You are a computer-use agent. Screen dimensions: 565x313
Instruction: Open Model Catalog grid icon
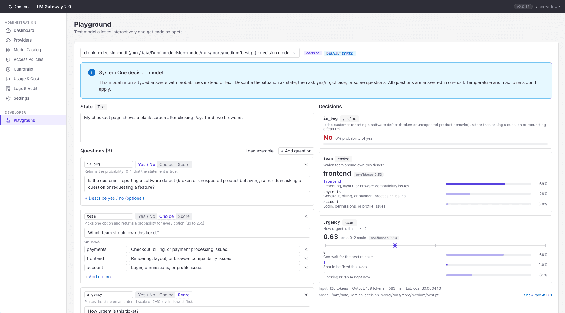(8, 50)
